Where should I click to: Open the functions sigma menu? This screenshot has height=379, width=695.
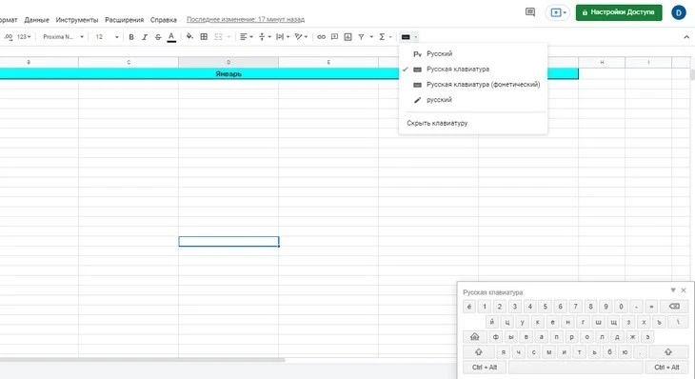click(385, 37)
